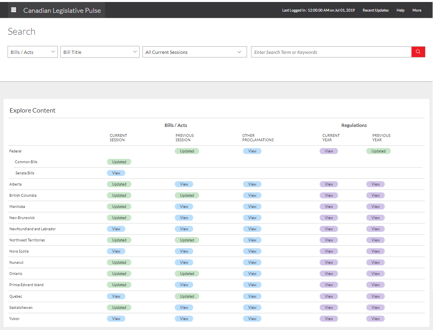Open the All Current Sessions dropdown
The image size is (433, 330).
194,52
